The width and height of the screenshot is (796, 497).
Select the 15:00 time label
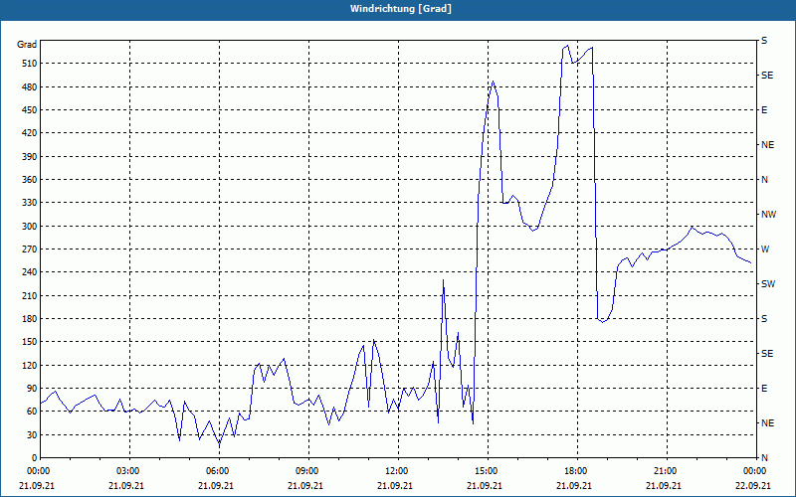485,471
